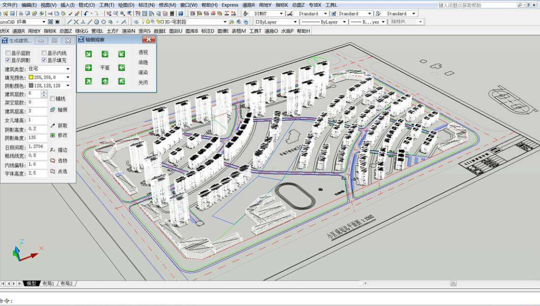
Task: Click the 选物 select object icon
Action: 53,160
